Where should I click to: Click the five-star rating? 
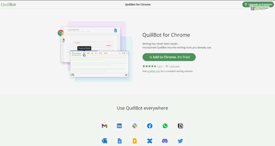(149, 66)
